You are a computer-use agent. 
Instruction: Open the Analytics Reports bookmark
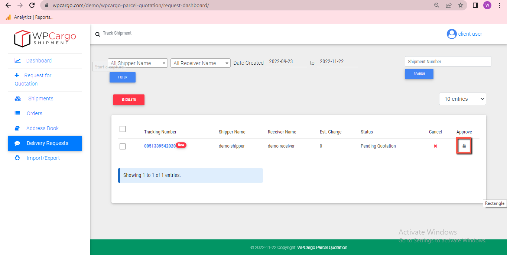30,17
